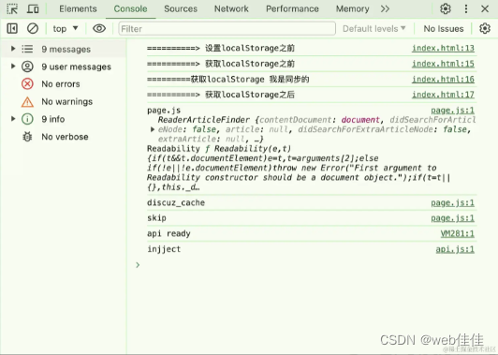Go to the Memory tab
The width and height of the screenshot is (498, 355).
[353, 8]
